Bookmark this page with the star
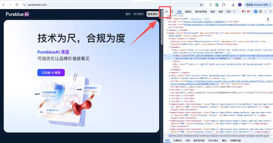Screen dimensions: 273x143 tap(201, 5)
